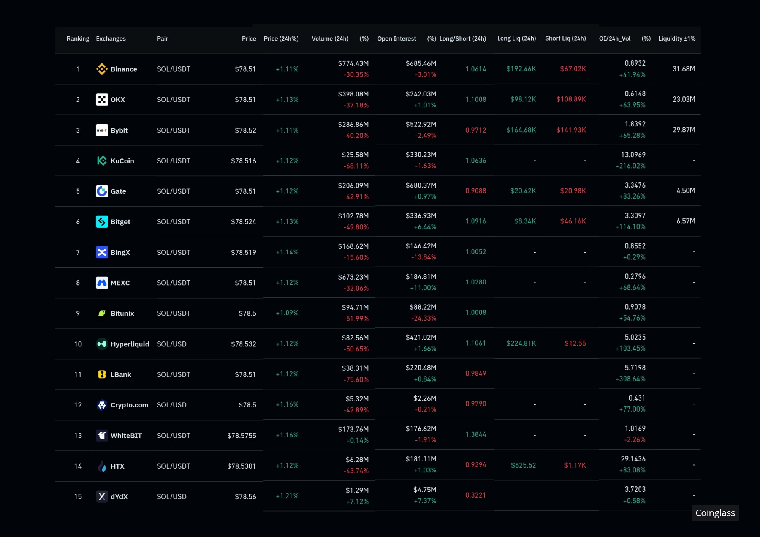Screen dimensions: 760x537
Task: Click the OKX exchange logo icon
Action: click(x=102, y=100)
